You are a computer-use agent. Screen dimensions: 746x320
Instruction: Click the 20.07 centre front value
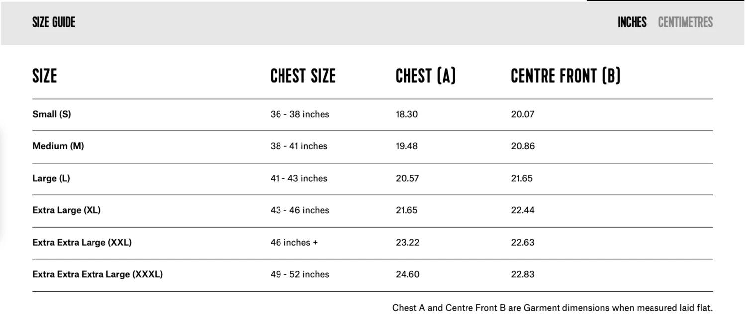[522, 114]
